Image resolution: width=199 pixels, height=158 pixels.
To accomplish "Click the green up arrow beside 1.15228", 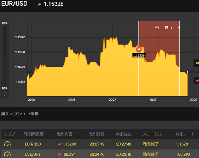I will [40, 5].
